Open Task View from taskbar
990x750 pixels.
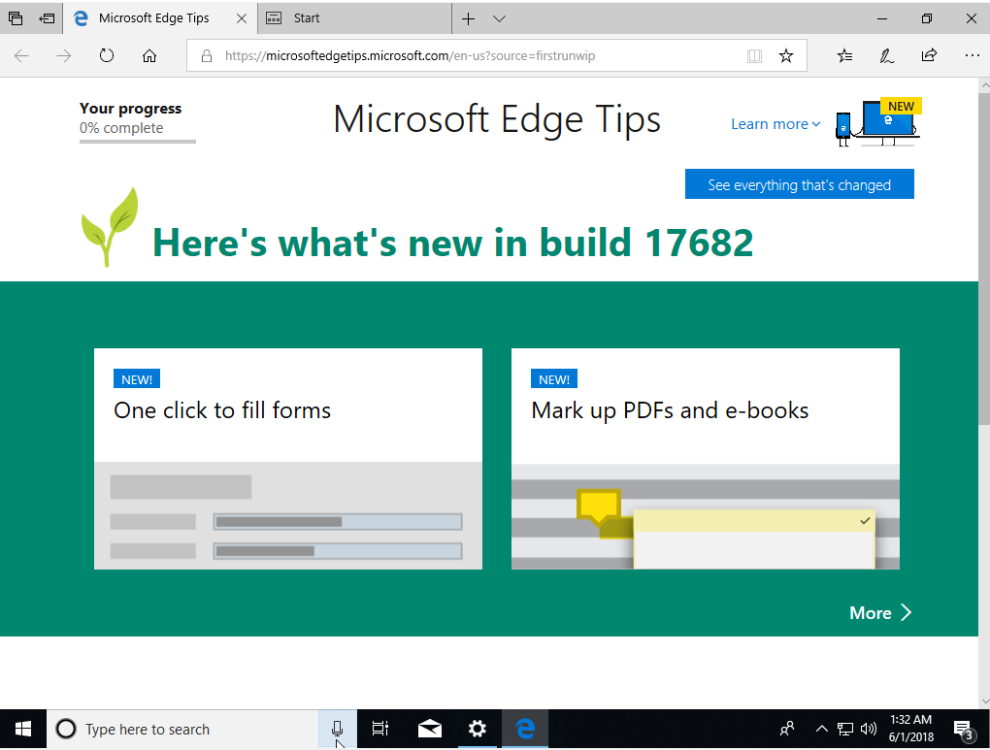click(x=380, y=730)
